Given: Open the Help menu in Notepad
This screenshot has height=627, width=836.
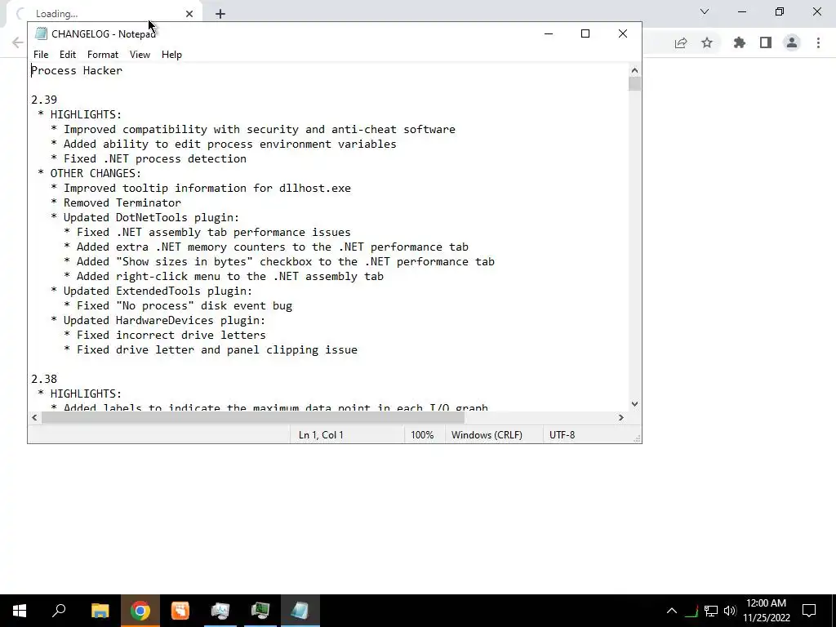Looking at the screenshot, I should coord(171,55).
